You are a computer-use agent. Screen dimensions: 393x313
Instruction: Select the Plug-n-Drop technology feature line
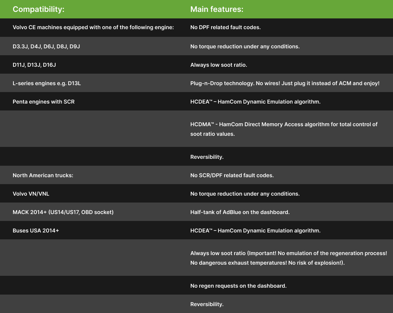(x=285, y=83)
